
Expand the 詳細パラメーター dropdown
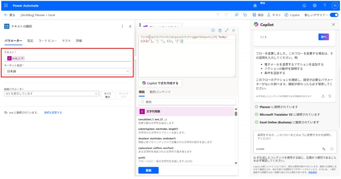click(x=51, y=93)
